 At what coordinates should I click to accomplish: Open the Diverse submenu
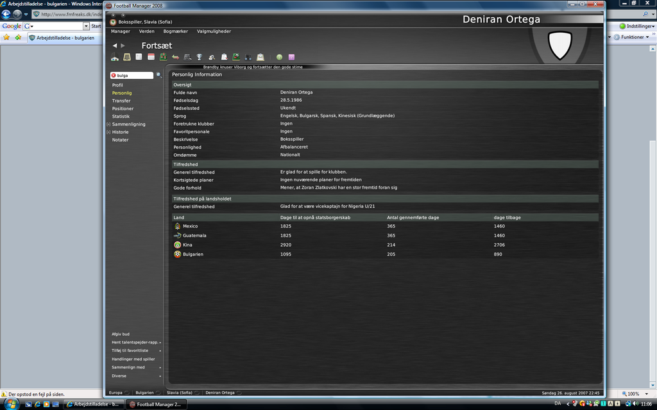136,375
